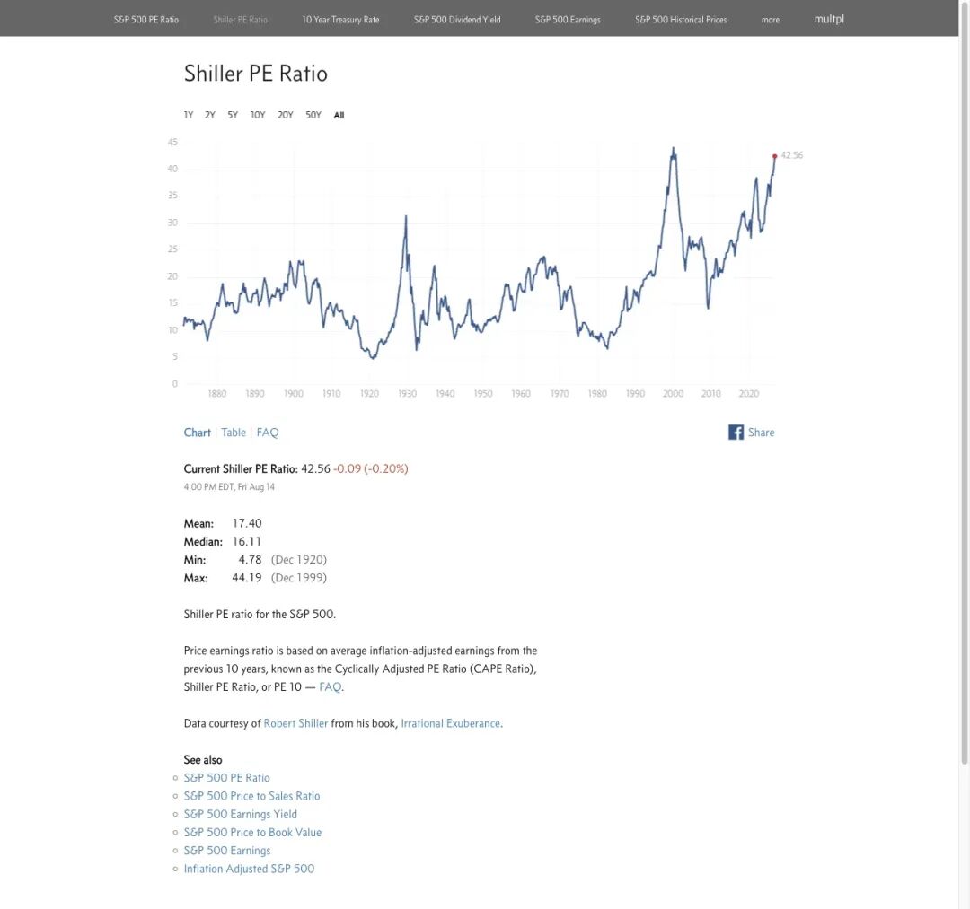Switch chart range to All

tap(339, 115)
